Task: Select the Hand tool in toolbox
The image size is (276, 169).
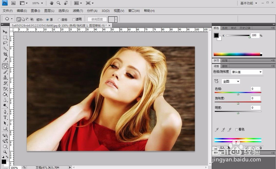Action: coord(5,146)
